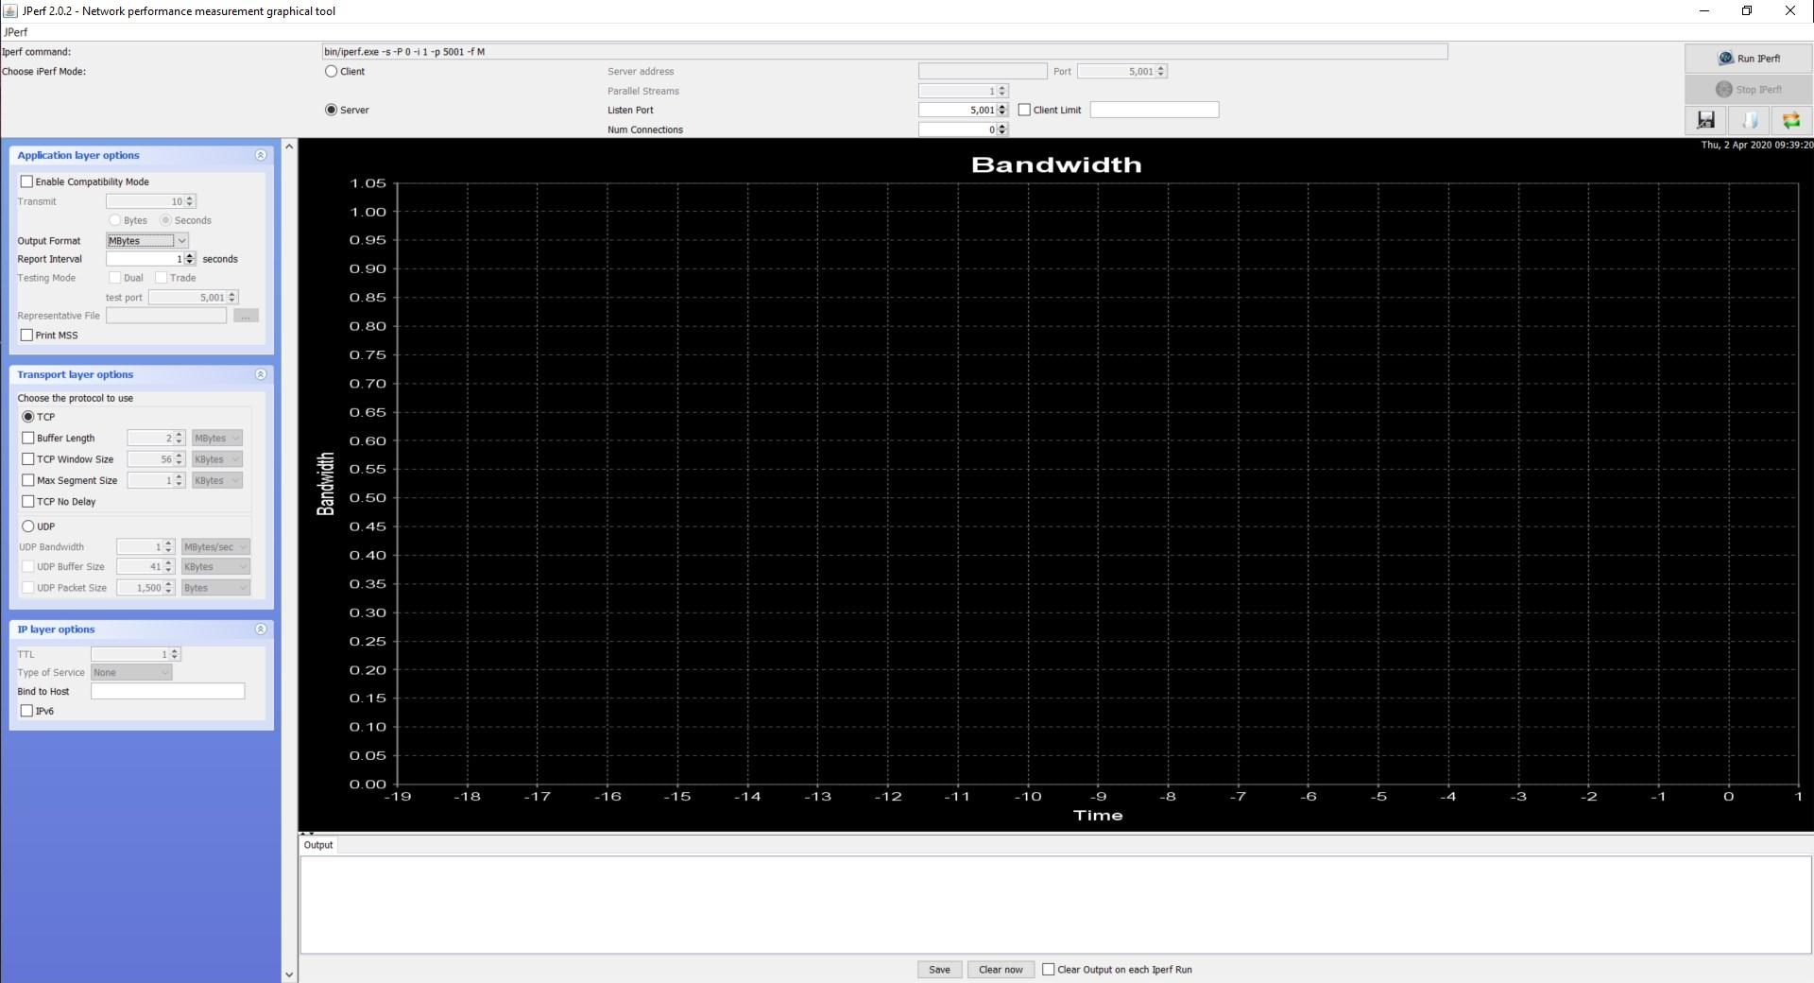Collapse the Transport layer options panel

pyautogui.click(x=261, y=374)
